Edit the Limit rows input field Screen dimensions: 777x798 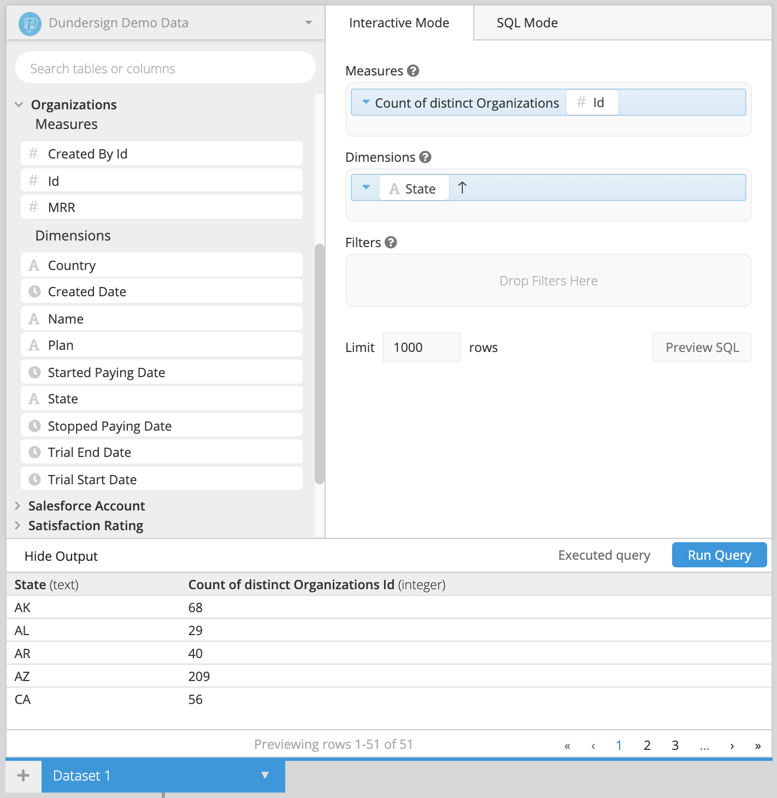pyautogui.click(x=421, y=347)
